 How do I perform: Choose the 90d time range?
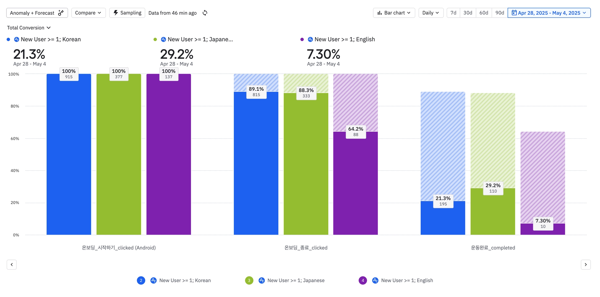[500, 13]
